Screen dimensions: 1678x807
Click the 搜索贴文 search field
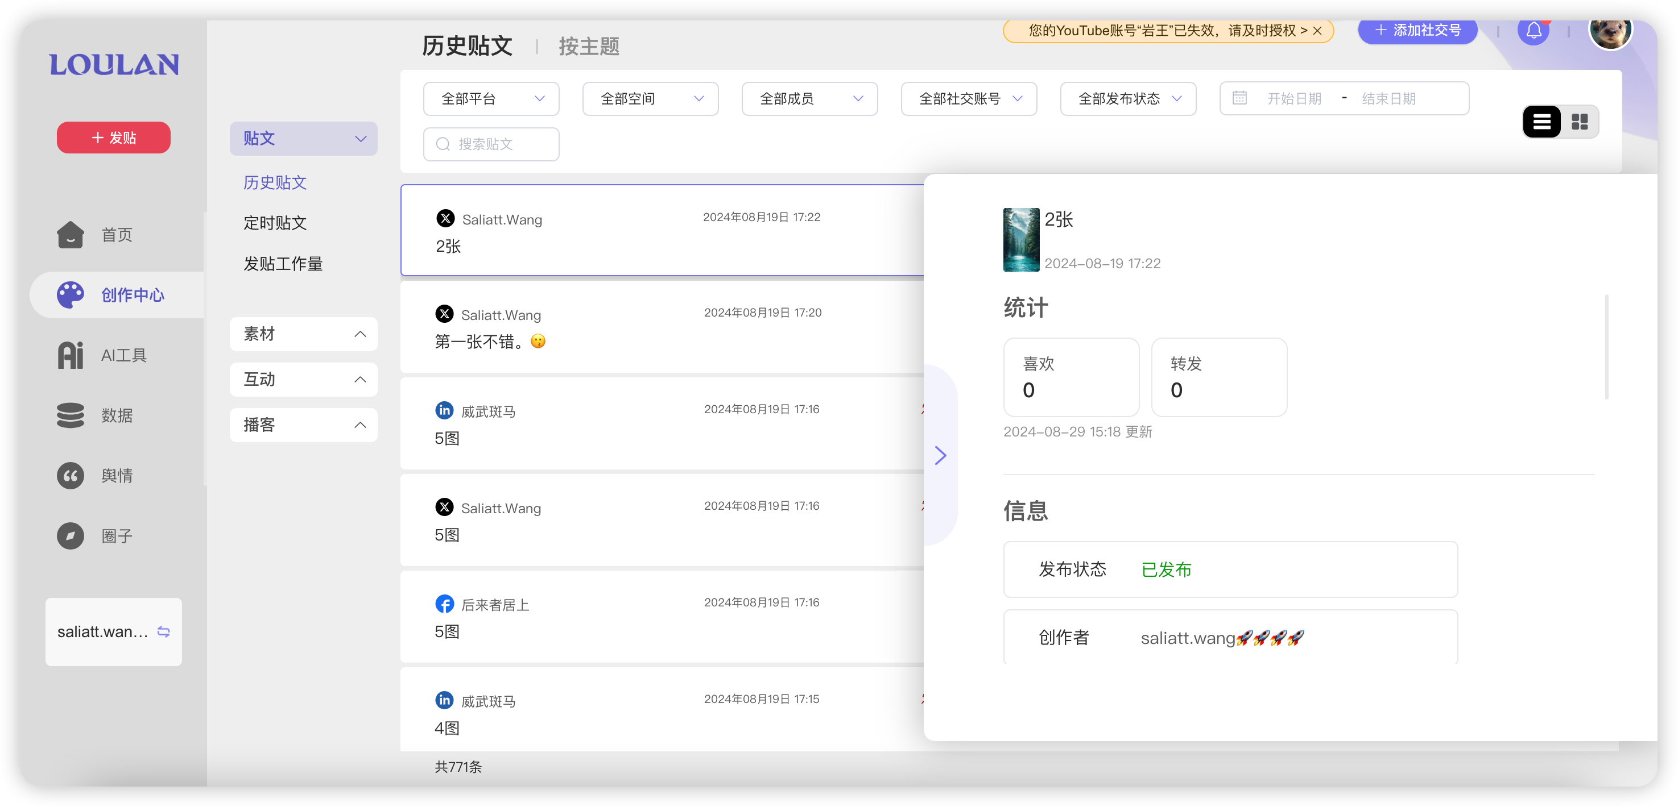coord(491,144)
